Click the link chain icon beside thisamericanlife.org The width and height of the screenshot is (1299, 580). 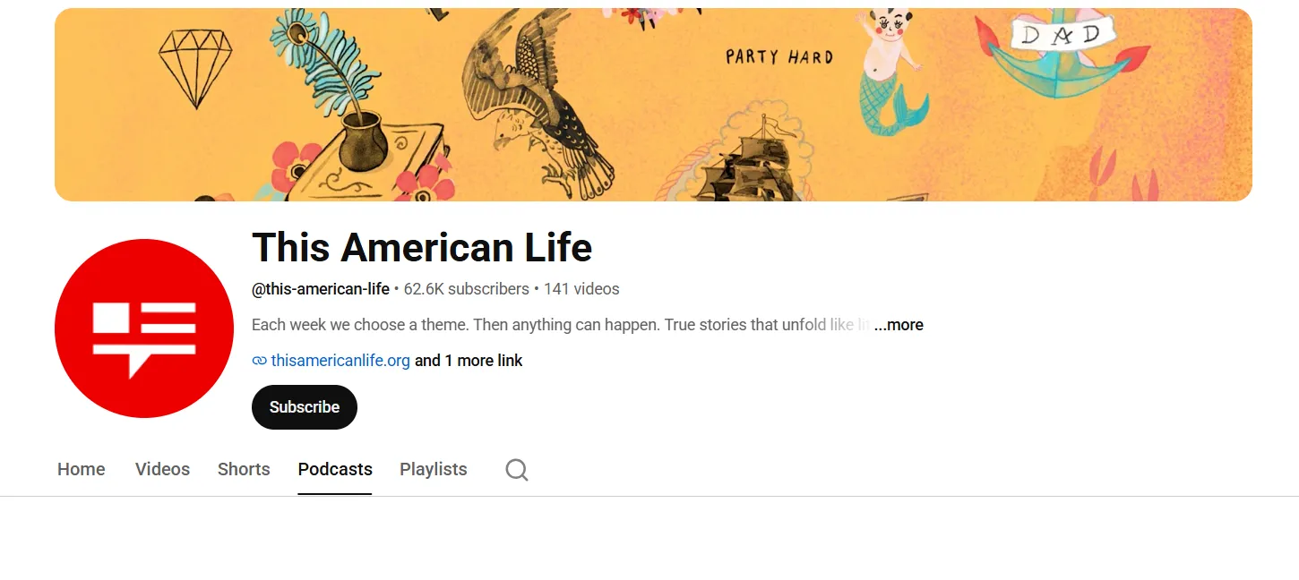(x=260, y=361)
